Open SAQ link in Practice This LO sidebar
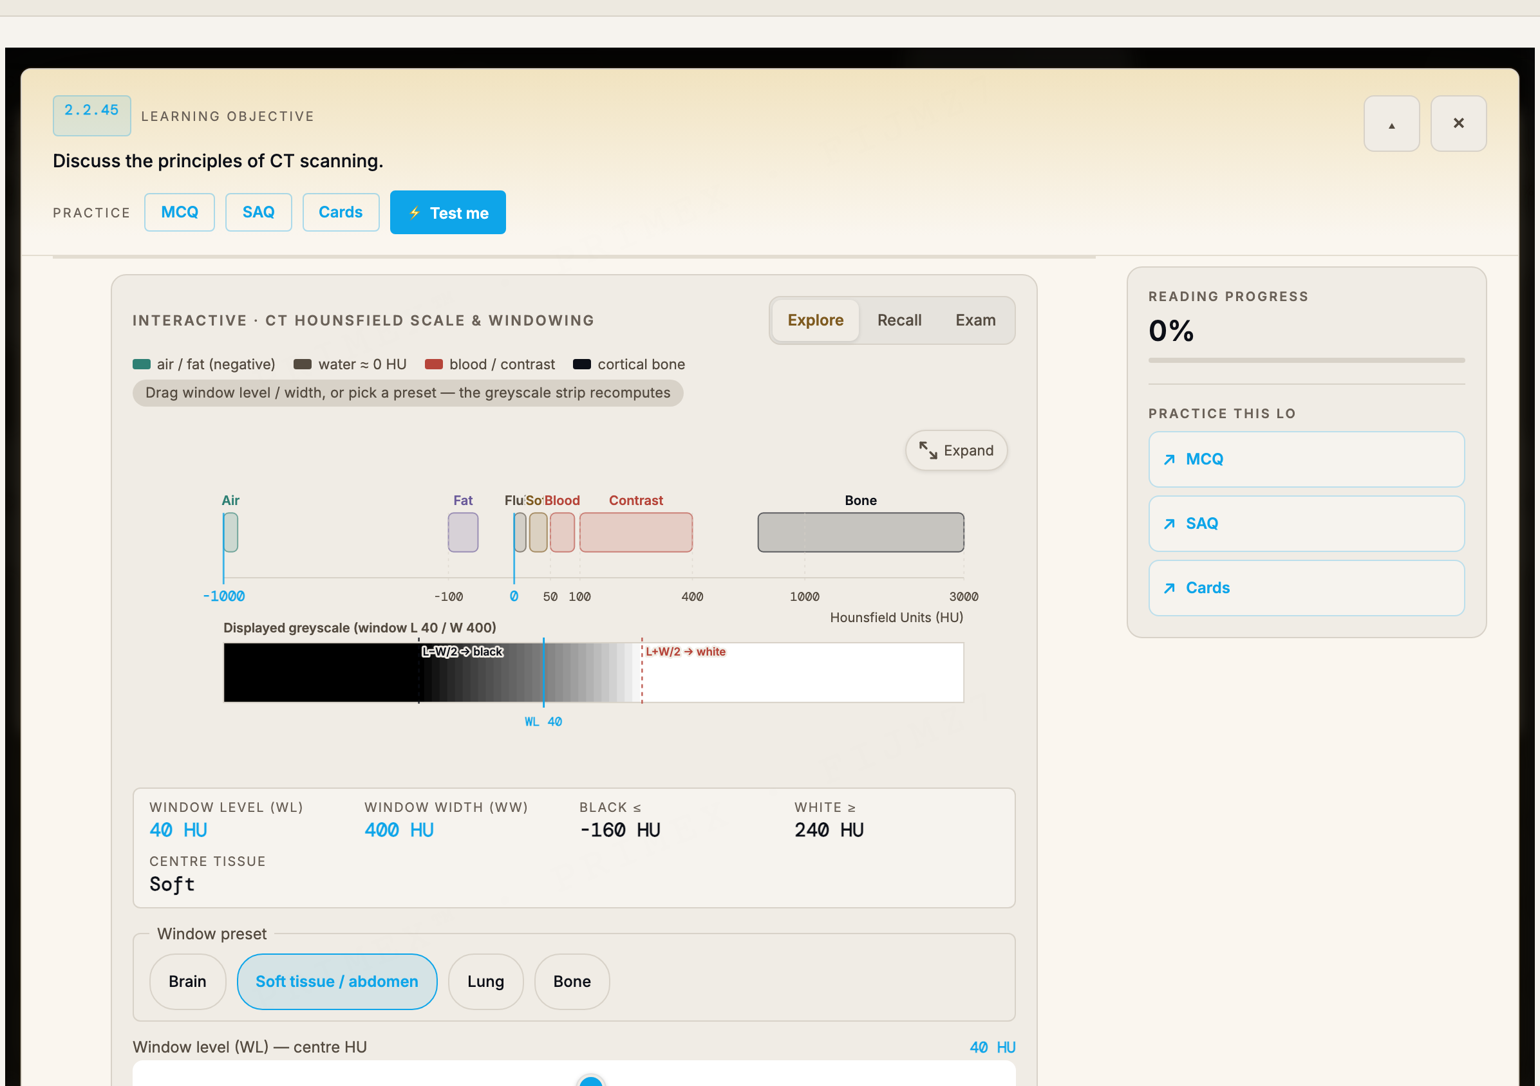The height and width of the screenshot is (1086, 1540). 1306,524
